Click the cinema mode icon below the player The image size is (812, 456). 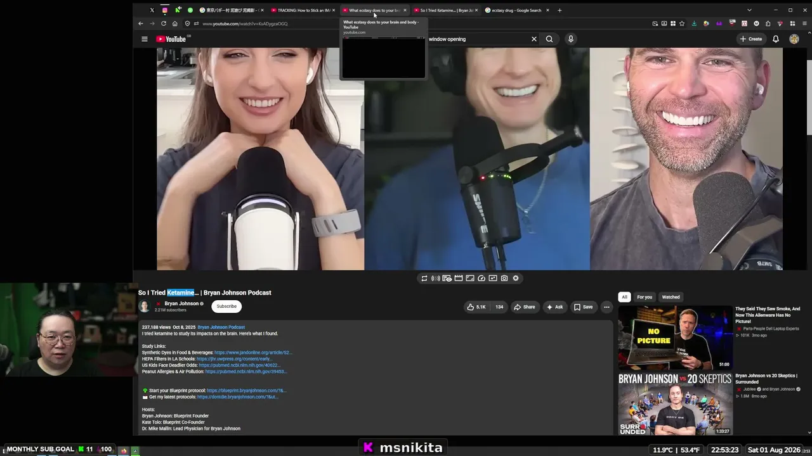(x=459, y=278)
